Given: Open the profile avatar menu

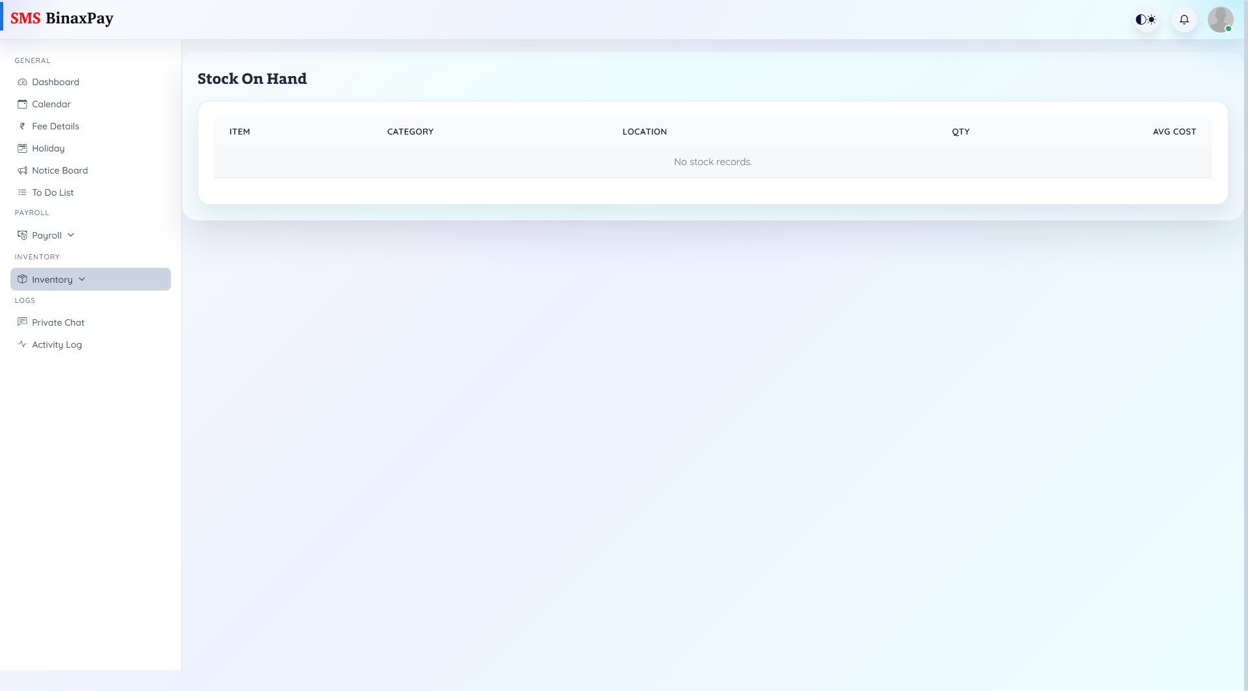Looking at the screenshot, I should point(1221,20).
